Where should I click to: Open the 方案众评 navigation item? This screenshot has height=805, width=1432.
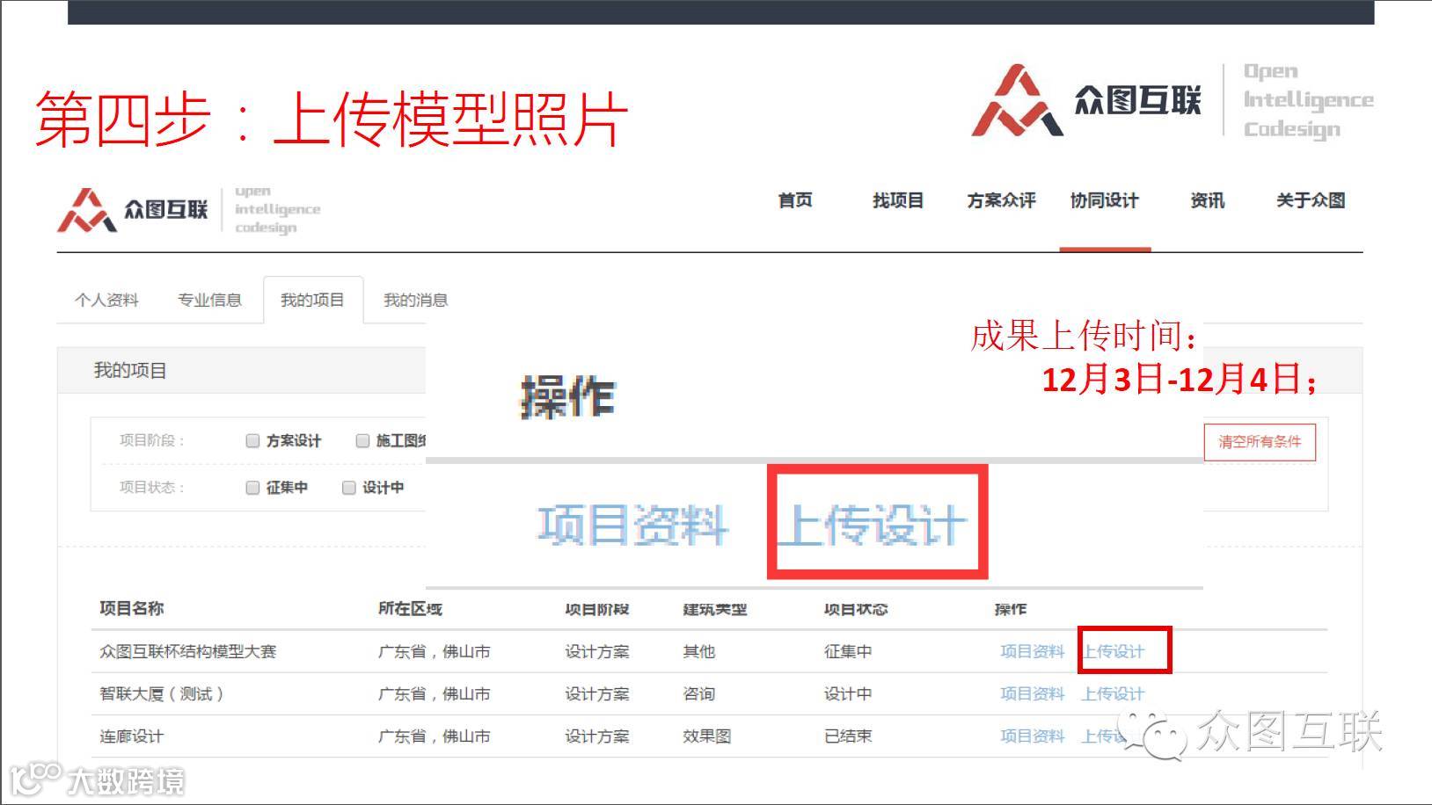[1001, 200]
